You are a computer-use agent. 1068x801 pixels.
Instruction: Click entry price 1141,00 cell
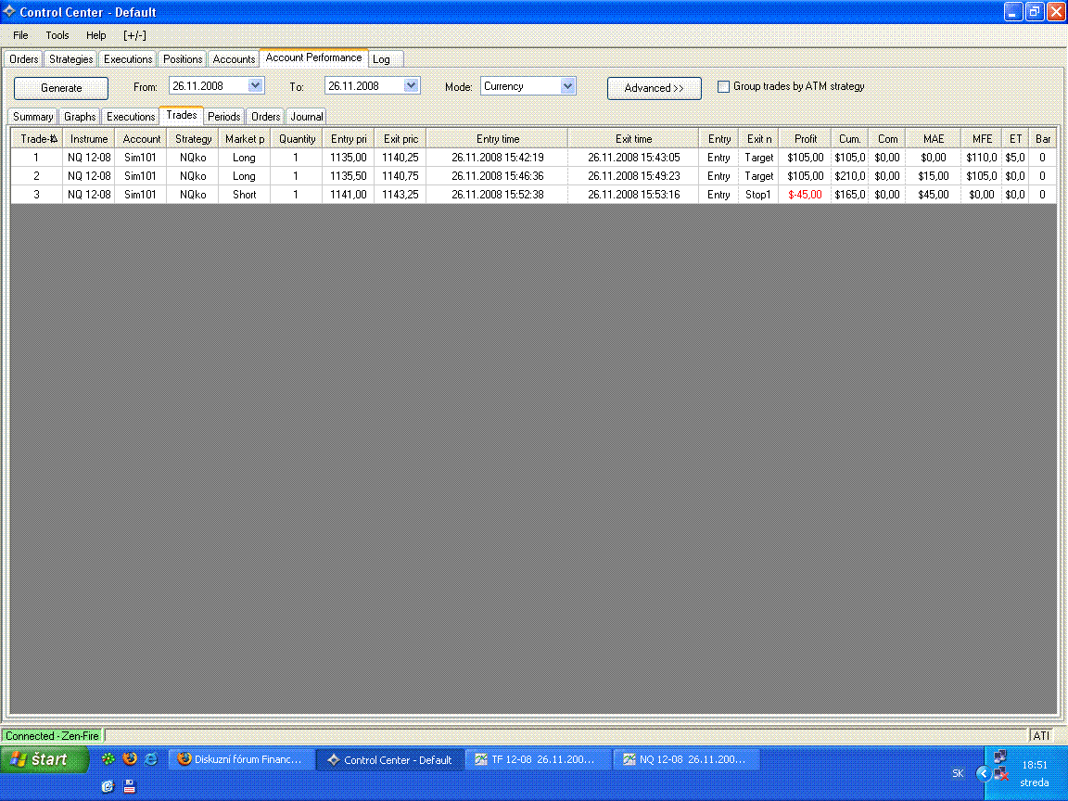coord(349,195)
